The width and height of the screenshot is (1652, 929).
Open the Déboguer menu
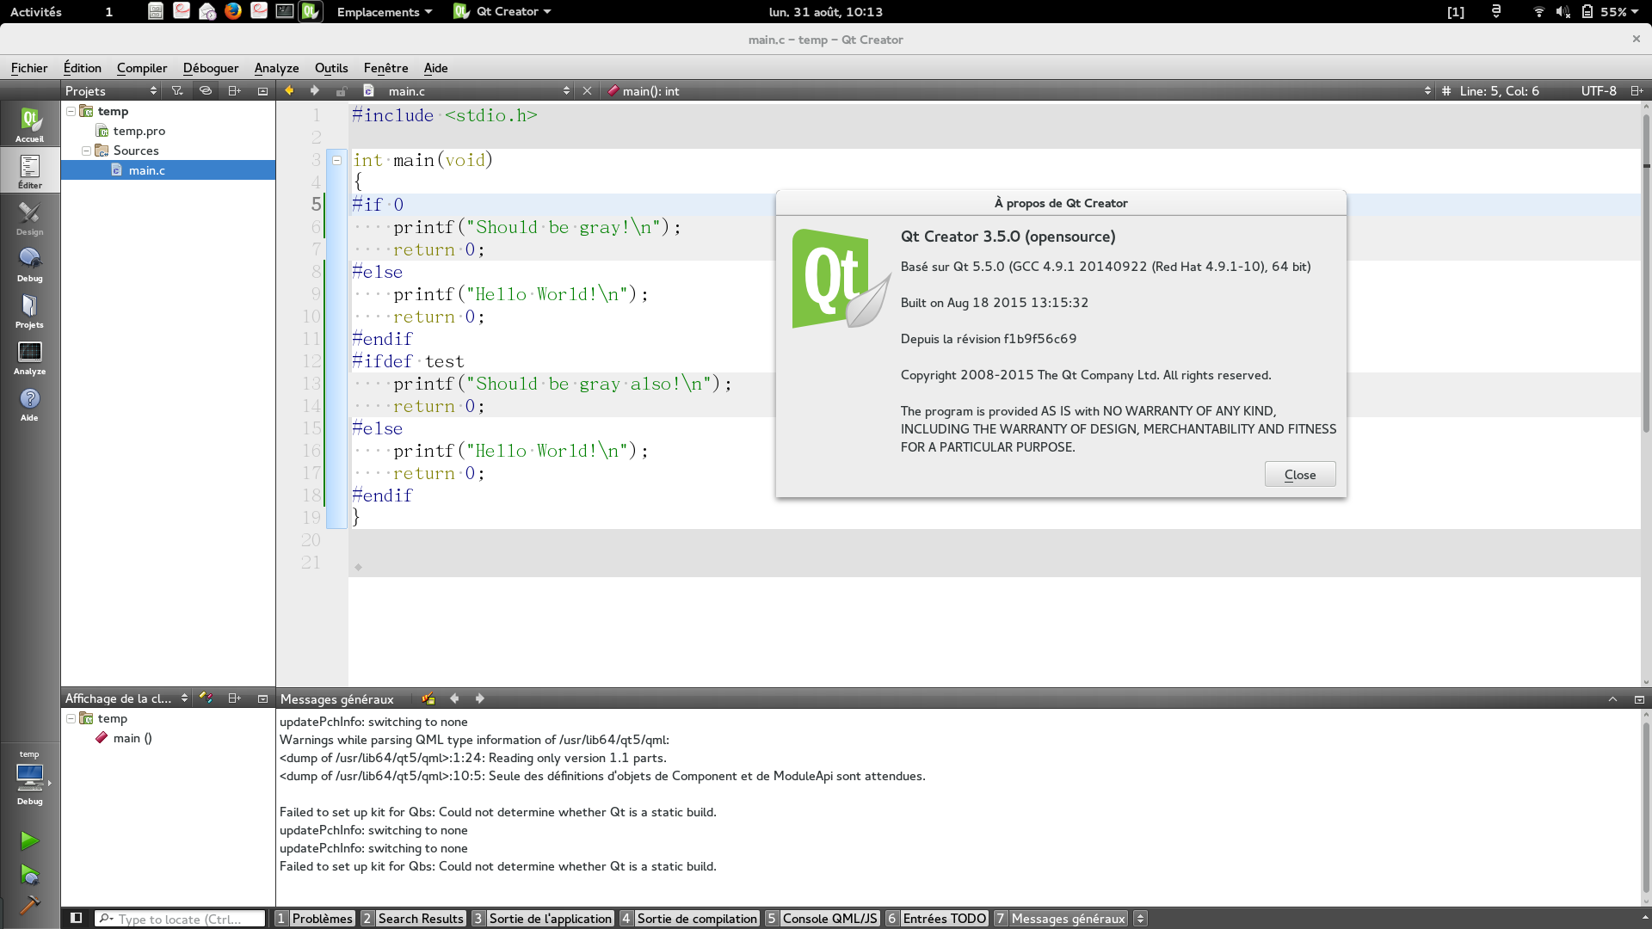210,68
